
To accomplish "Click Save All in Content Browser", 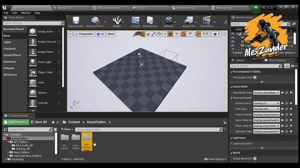I will click(x=39, y=122).
